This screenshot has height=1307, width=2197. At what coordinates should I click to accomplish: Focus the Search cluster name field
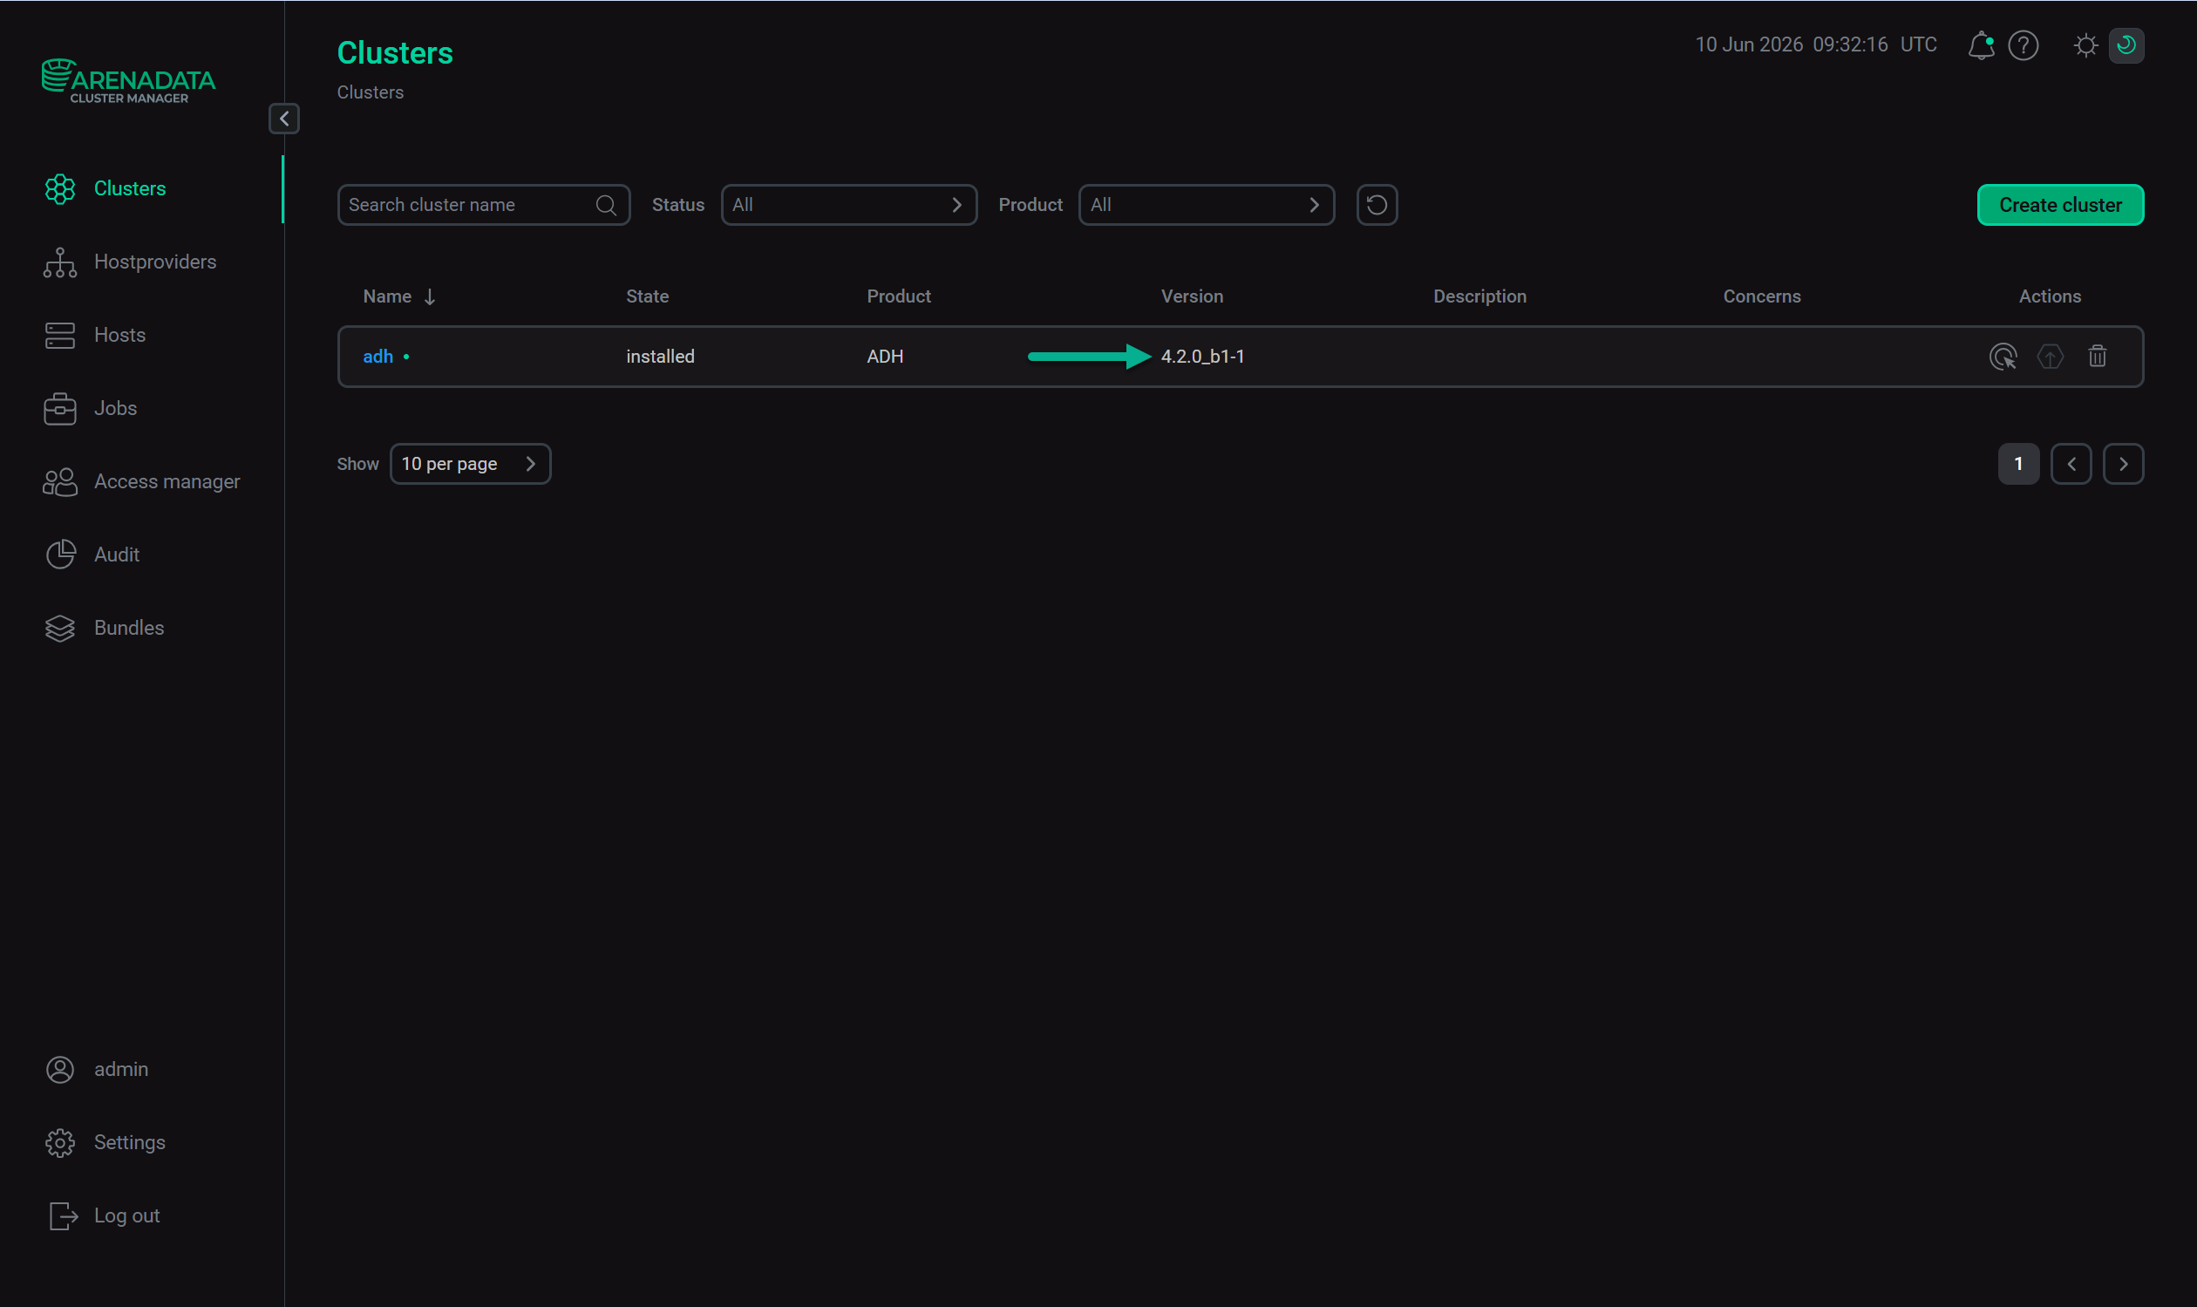click(x=484, y=205)
